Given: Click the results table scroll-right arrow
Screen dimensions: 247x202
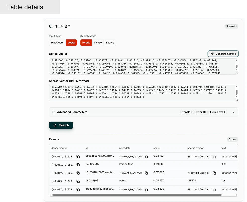Looking at the screenshot, I should (236, 195).
